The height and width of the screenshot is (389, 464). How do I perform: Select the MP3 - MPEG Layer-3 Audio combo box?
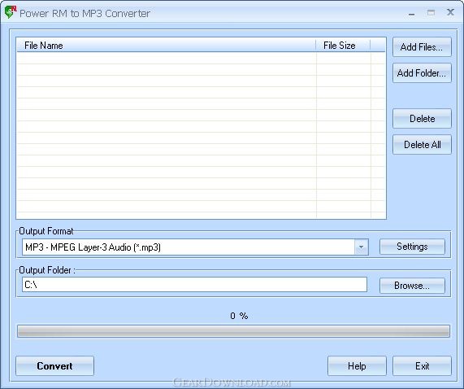(x=195, y=247)
